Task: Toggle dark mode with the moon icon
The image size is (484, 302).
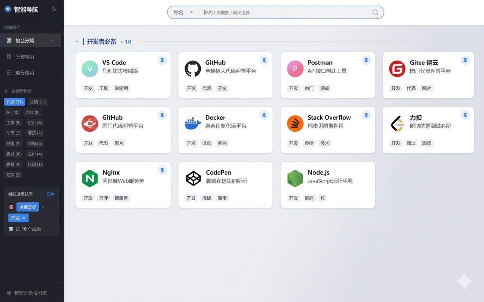Action: point(54,9)
